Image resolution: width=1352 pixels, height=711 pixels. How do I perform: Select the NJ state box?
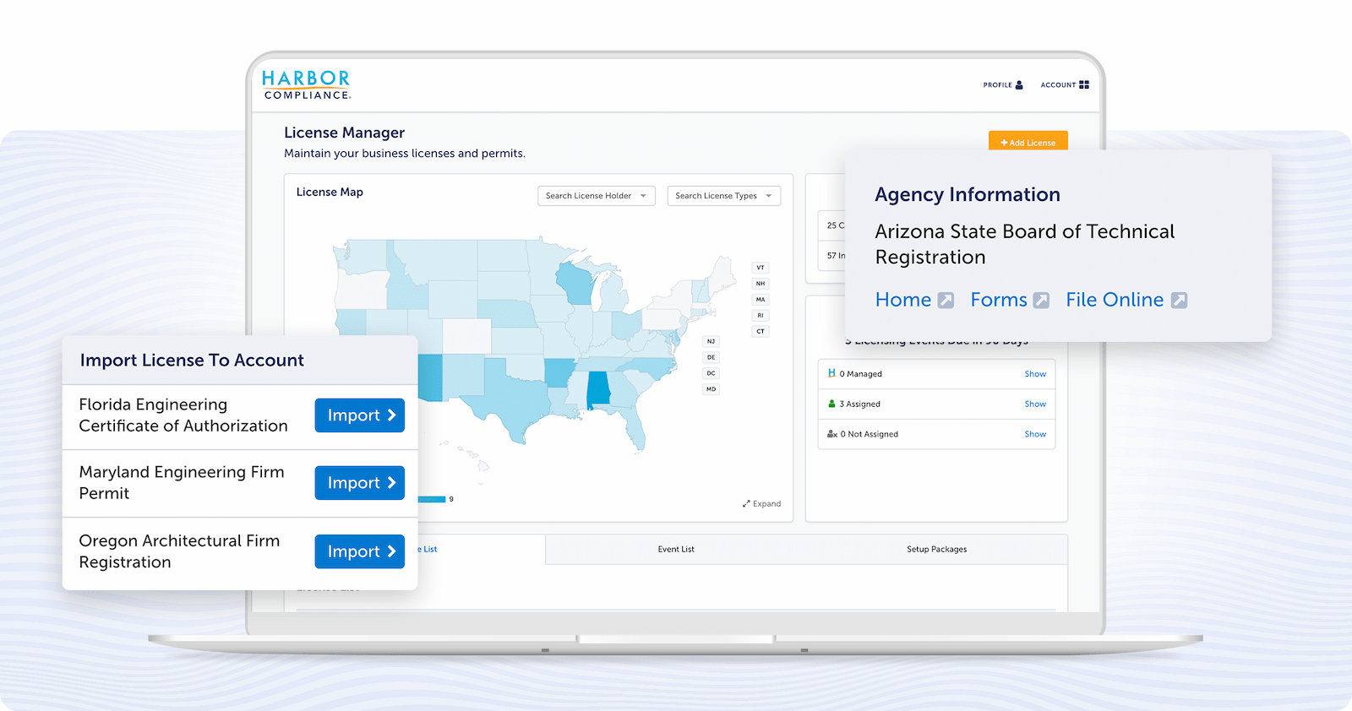[711, 341]
